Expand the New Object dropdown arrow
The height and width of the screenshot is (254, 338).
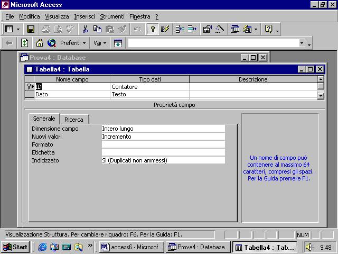[256, 29]
